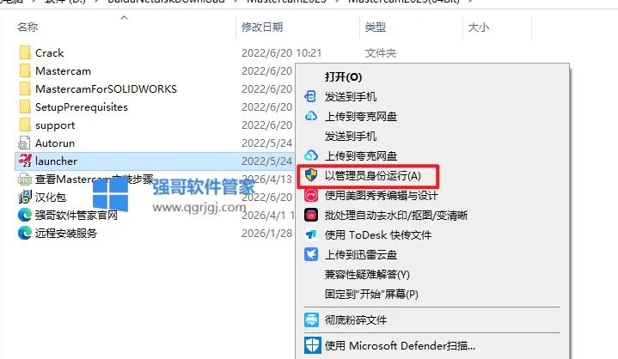Viewport: 618px width, 359px height.
Task: Select 兼容性疑难解答(Y) menu entry
Action: (367, 274)
